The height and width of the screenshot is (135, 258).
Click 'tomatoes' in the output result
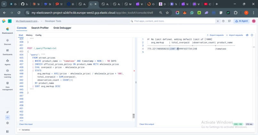pos(221,49)
